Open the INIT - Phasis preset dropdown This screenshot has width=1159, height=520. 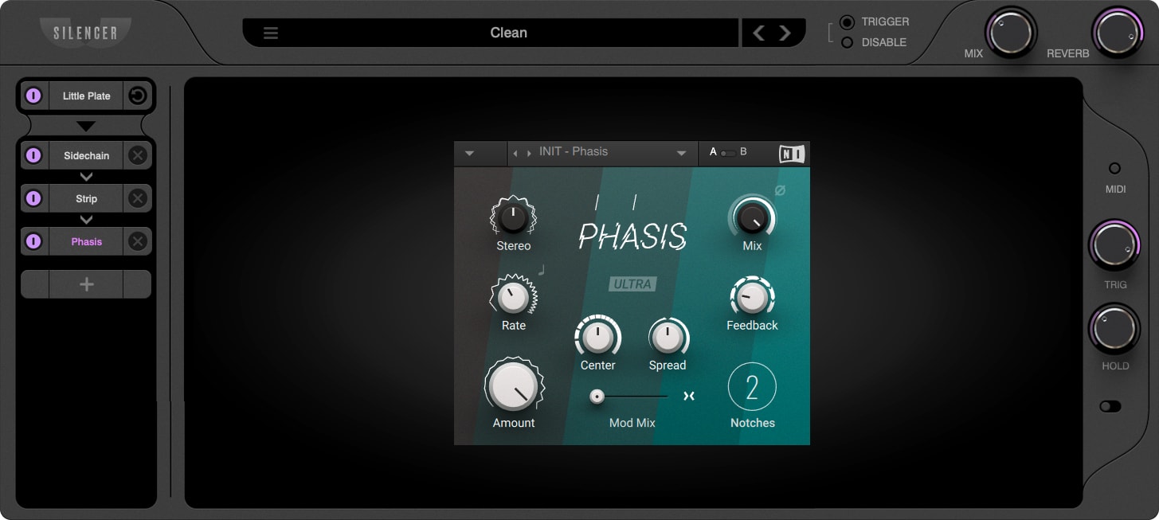click(602, 151)
